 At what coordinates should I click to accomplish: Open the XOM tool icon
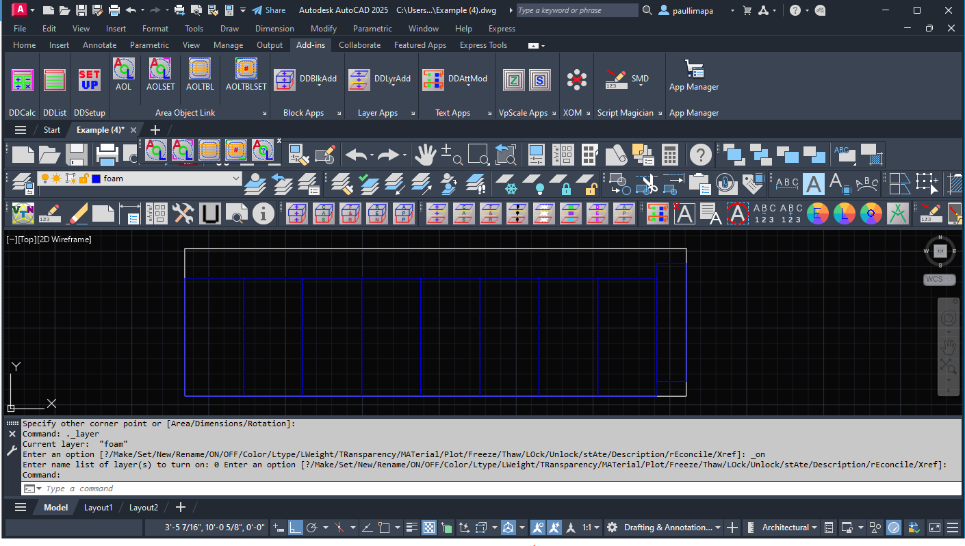[x=576, y=79]
